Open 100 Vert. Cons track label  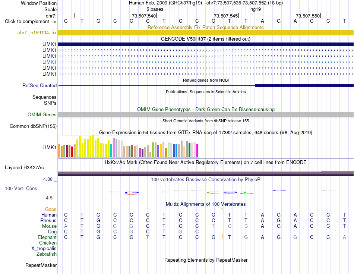pos(21,188)
